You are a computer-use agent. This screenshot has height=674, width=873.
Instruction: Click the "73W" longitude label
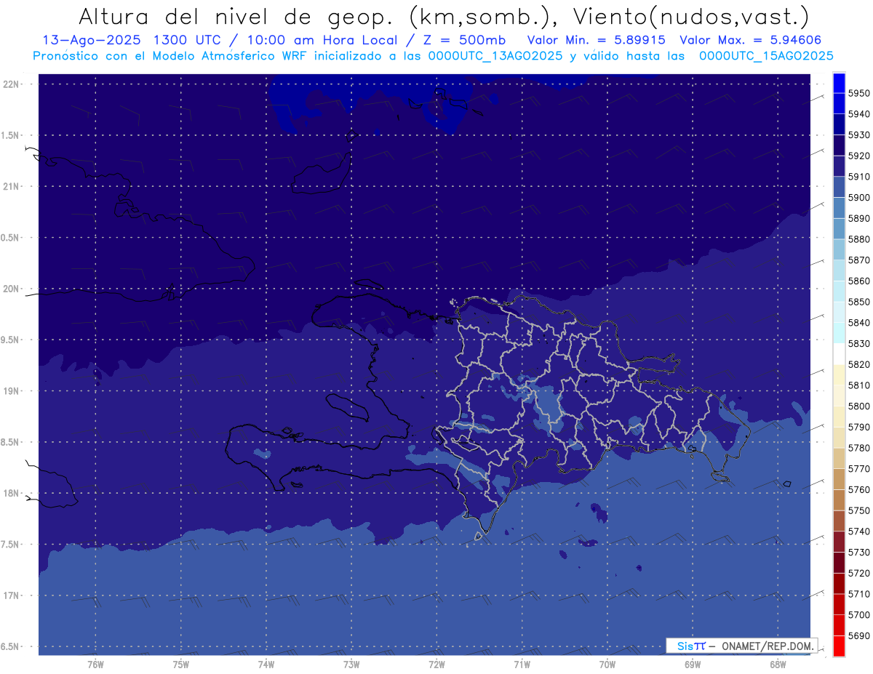click(351, 665)
